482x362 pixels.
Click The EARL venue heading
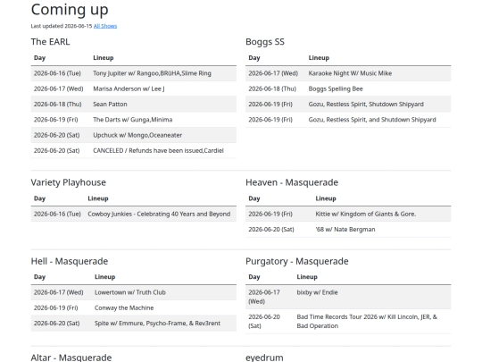coord(50,41)
